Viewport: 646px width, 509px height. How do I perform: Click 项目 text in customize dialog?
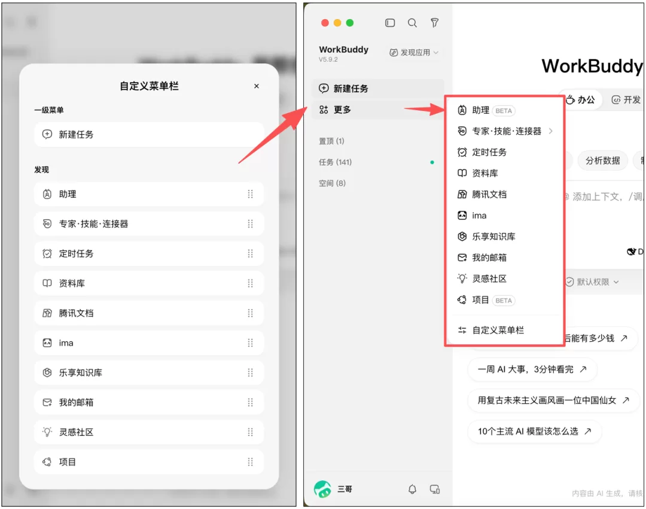click(67, 462)
